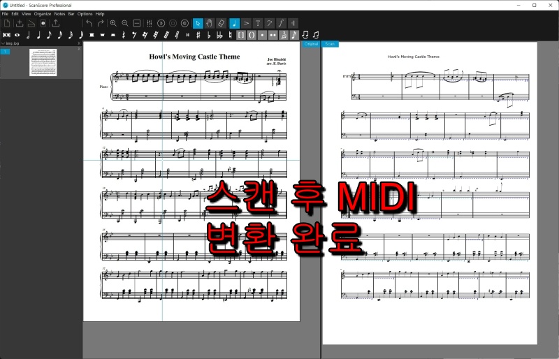Toggle the note input mode button
Screen dimensions: 559x359
pos(234,24)
